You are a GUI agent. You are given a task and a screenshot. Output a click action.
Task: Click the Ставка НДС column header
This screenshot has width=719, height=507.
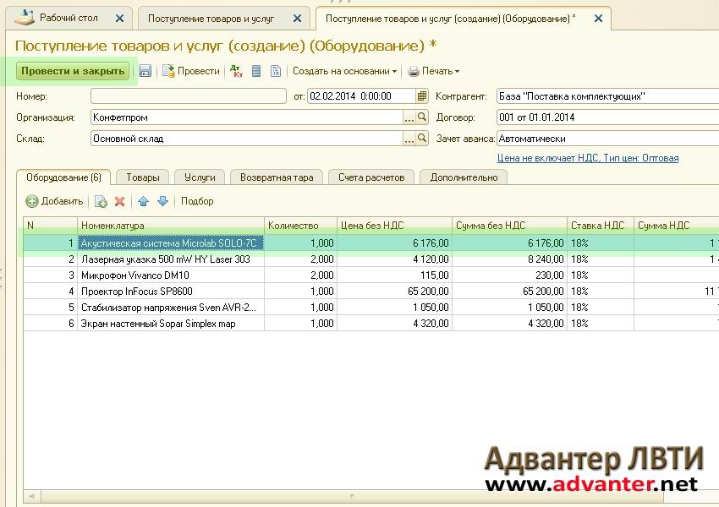pyautogui.click(x=601, y=226)
